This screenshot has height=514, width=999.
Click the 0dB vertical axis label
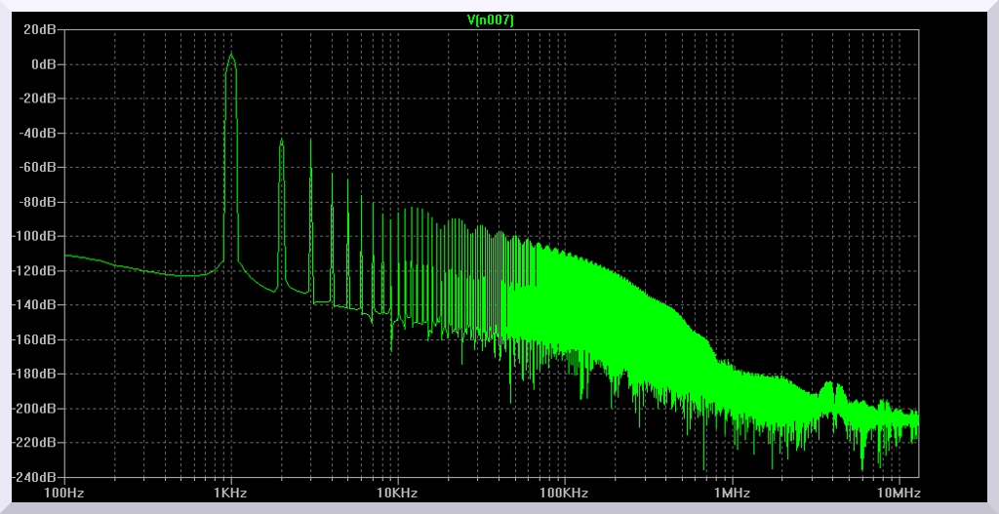click(x=44, y=64)
